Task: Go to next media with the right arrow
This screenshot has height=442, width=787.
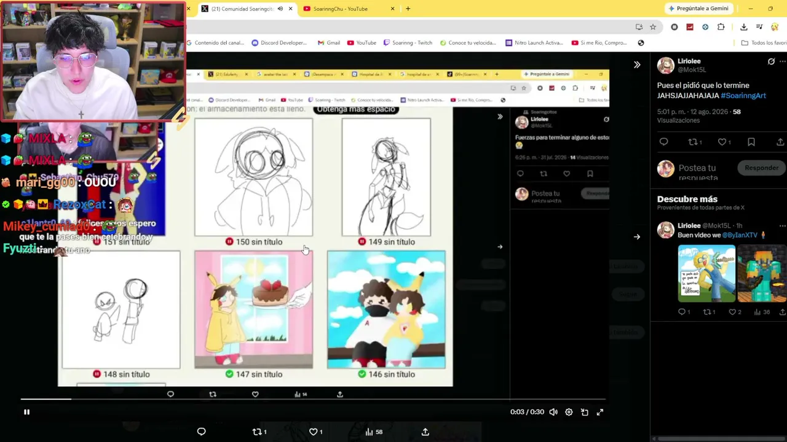Action: (637, 236)
